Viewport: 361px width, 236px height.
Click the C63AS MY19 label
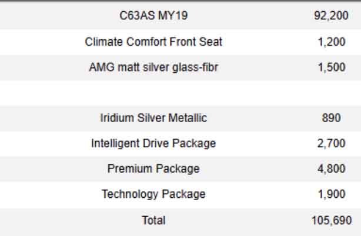(x=153, y=16)
